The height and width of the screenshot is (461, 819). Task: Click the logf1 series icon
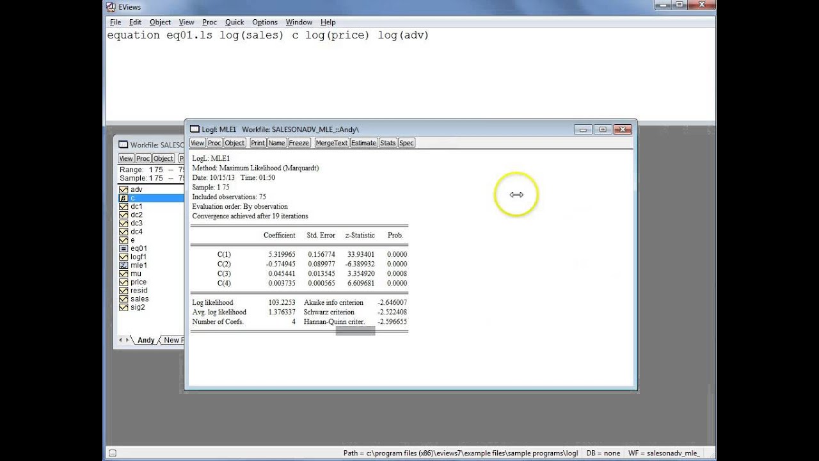pyautogui.click(x=123, y=257)
